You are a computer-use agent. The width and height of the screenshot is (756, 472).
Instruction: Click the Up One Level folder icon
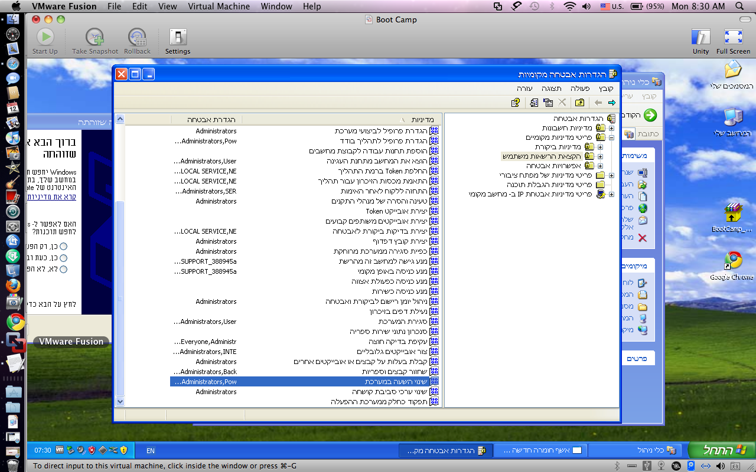[579, 103]
